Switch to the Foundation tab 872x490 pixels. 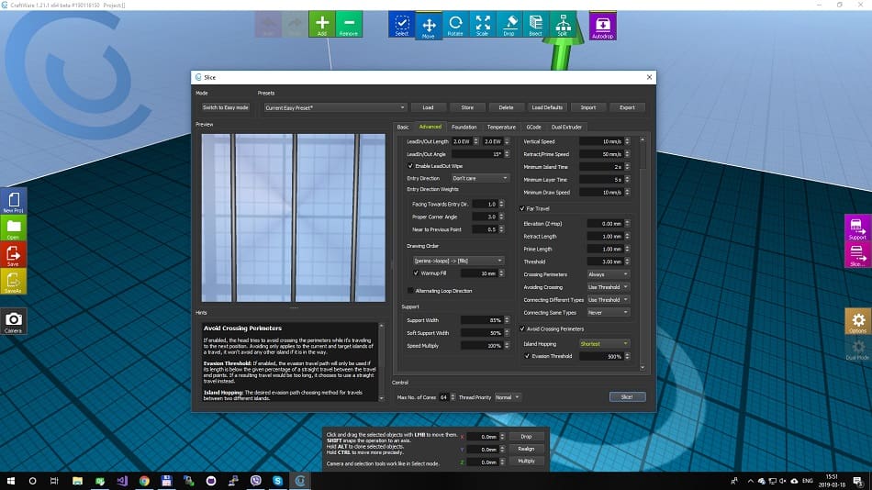[464, 127]
